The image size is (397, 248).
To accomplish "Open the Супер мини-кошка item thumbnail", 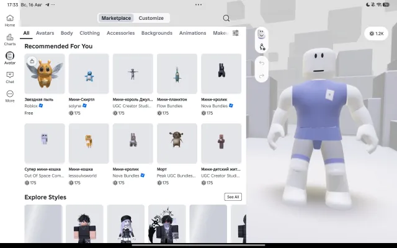I will click(x=45, y=143).
